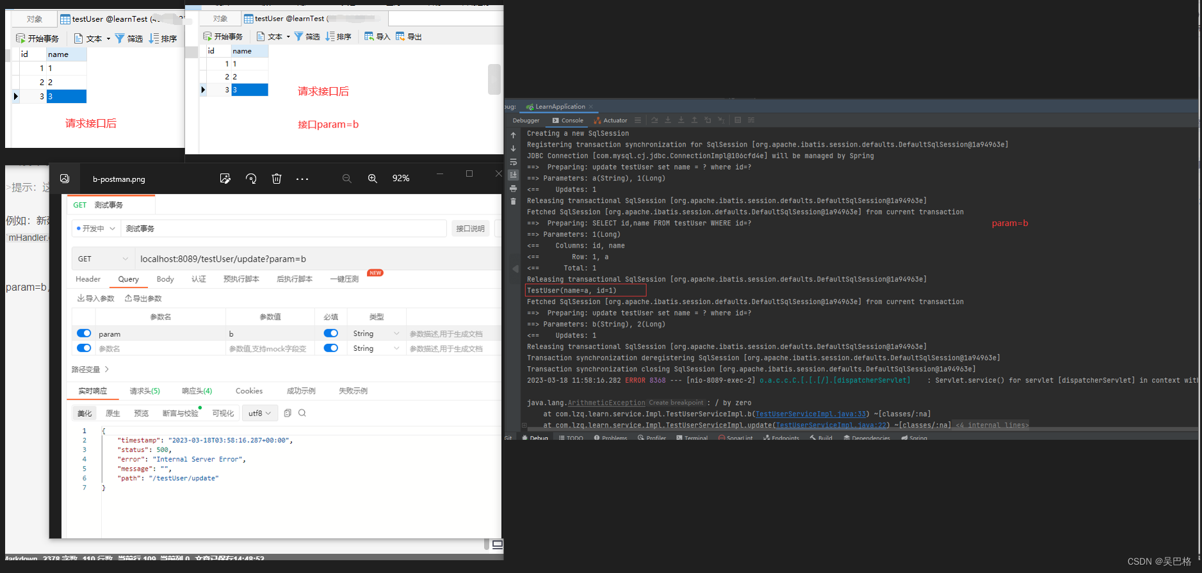Select row 3 name cell in left Navicat

tap(67, 97)
